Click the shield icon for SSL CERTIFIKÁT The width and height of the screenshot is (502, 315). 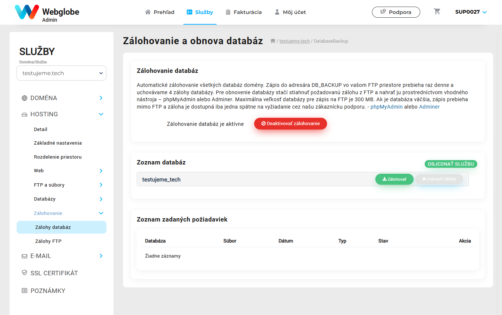[x=25, y=273]
